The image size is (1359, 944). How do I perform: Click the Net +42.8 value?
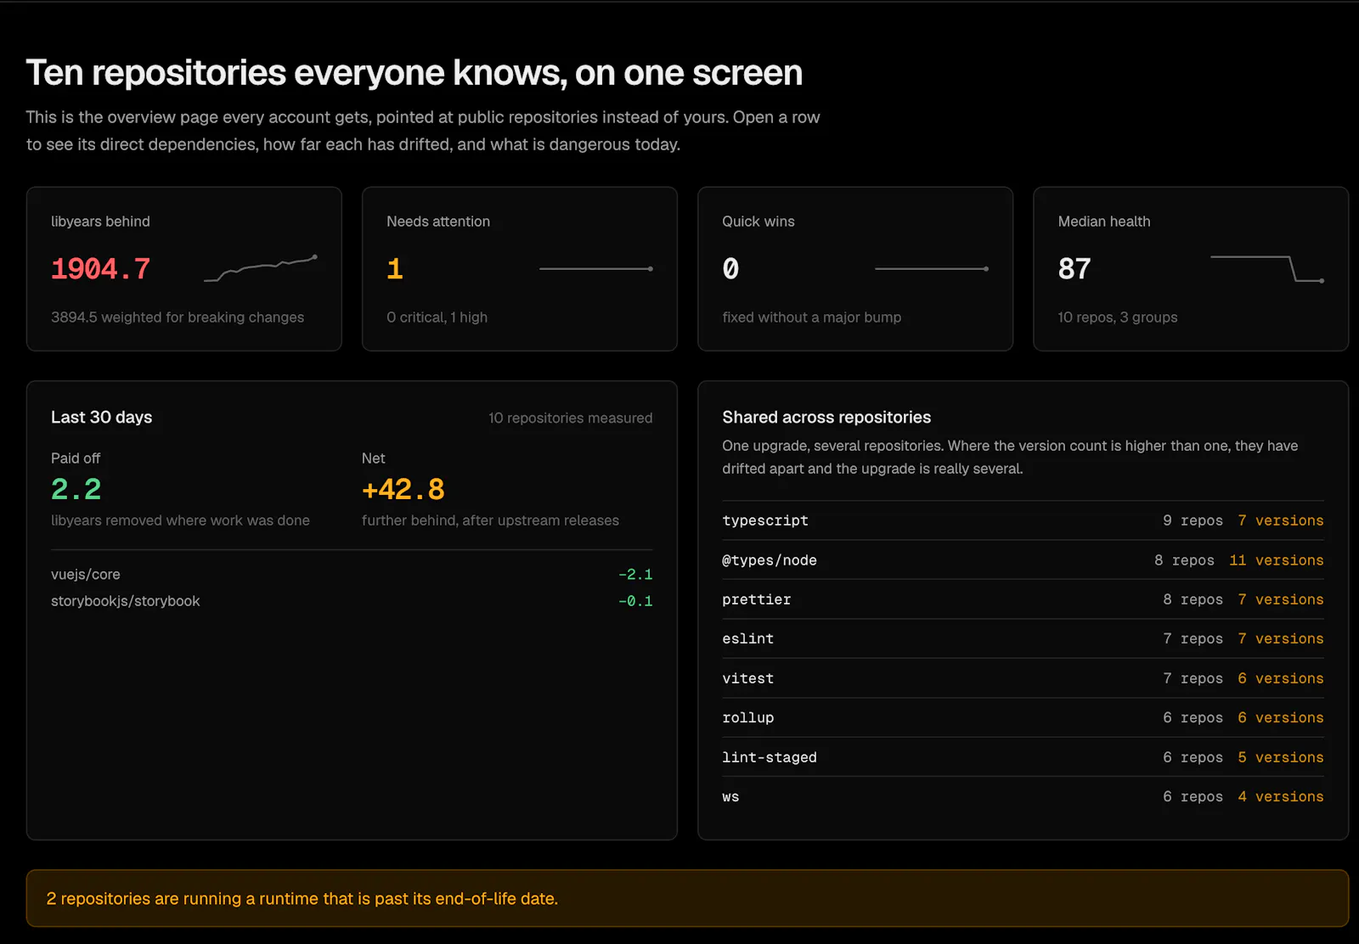pyautogui.click(x=403, y=490)
